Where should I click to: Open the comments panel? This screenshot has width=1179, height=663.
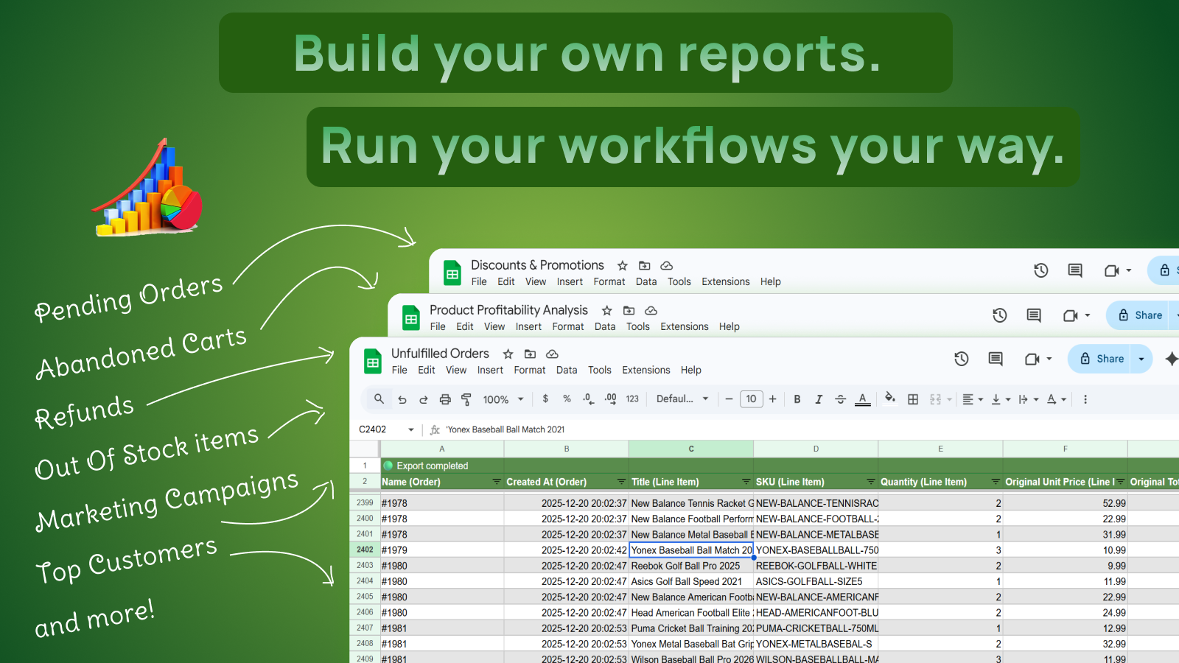pos(994,359)
